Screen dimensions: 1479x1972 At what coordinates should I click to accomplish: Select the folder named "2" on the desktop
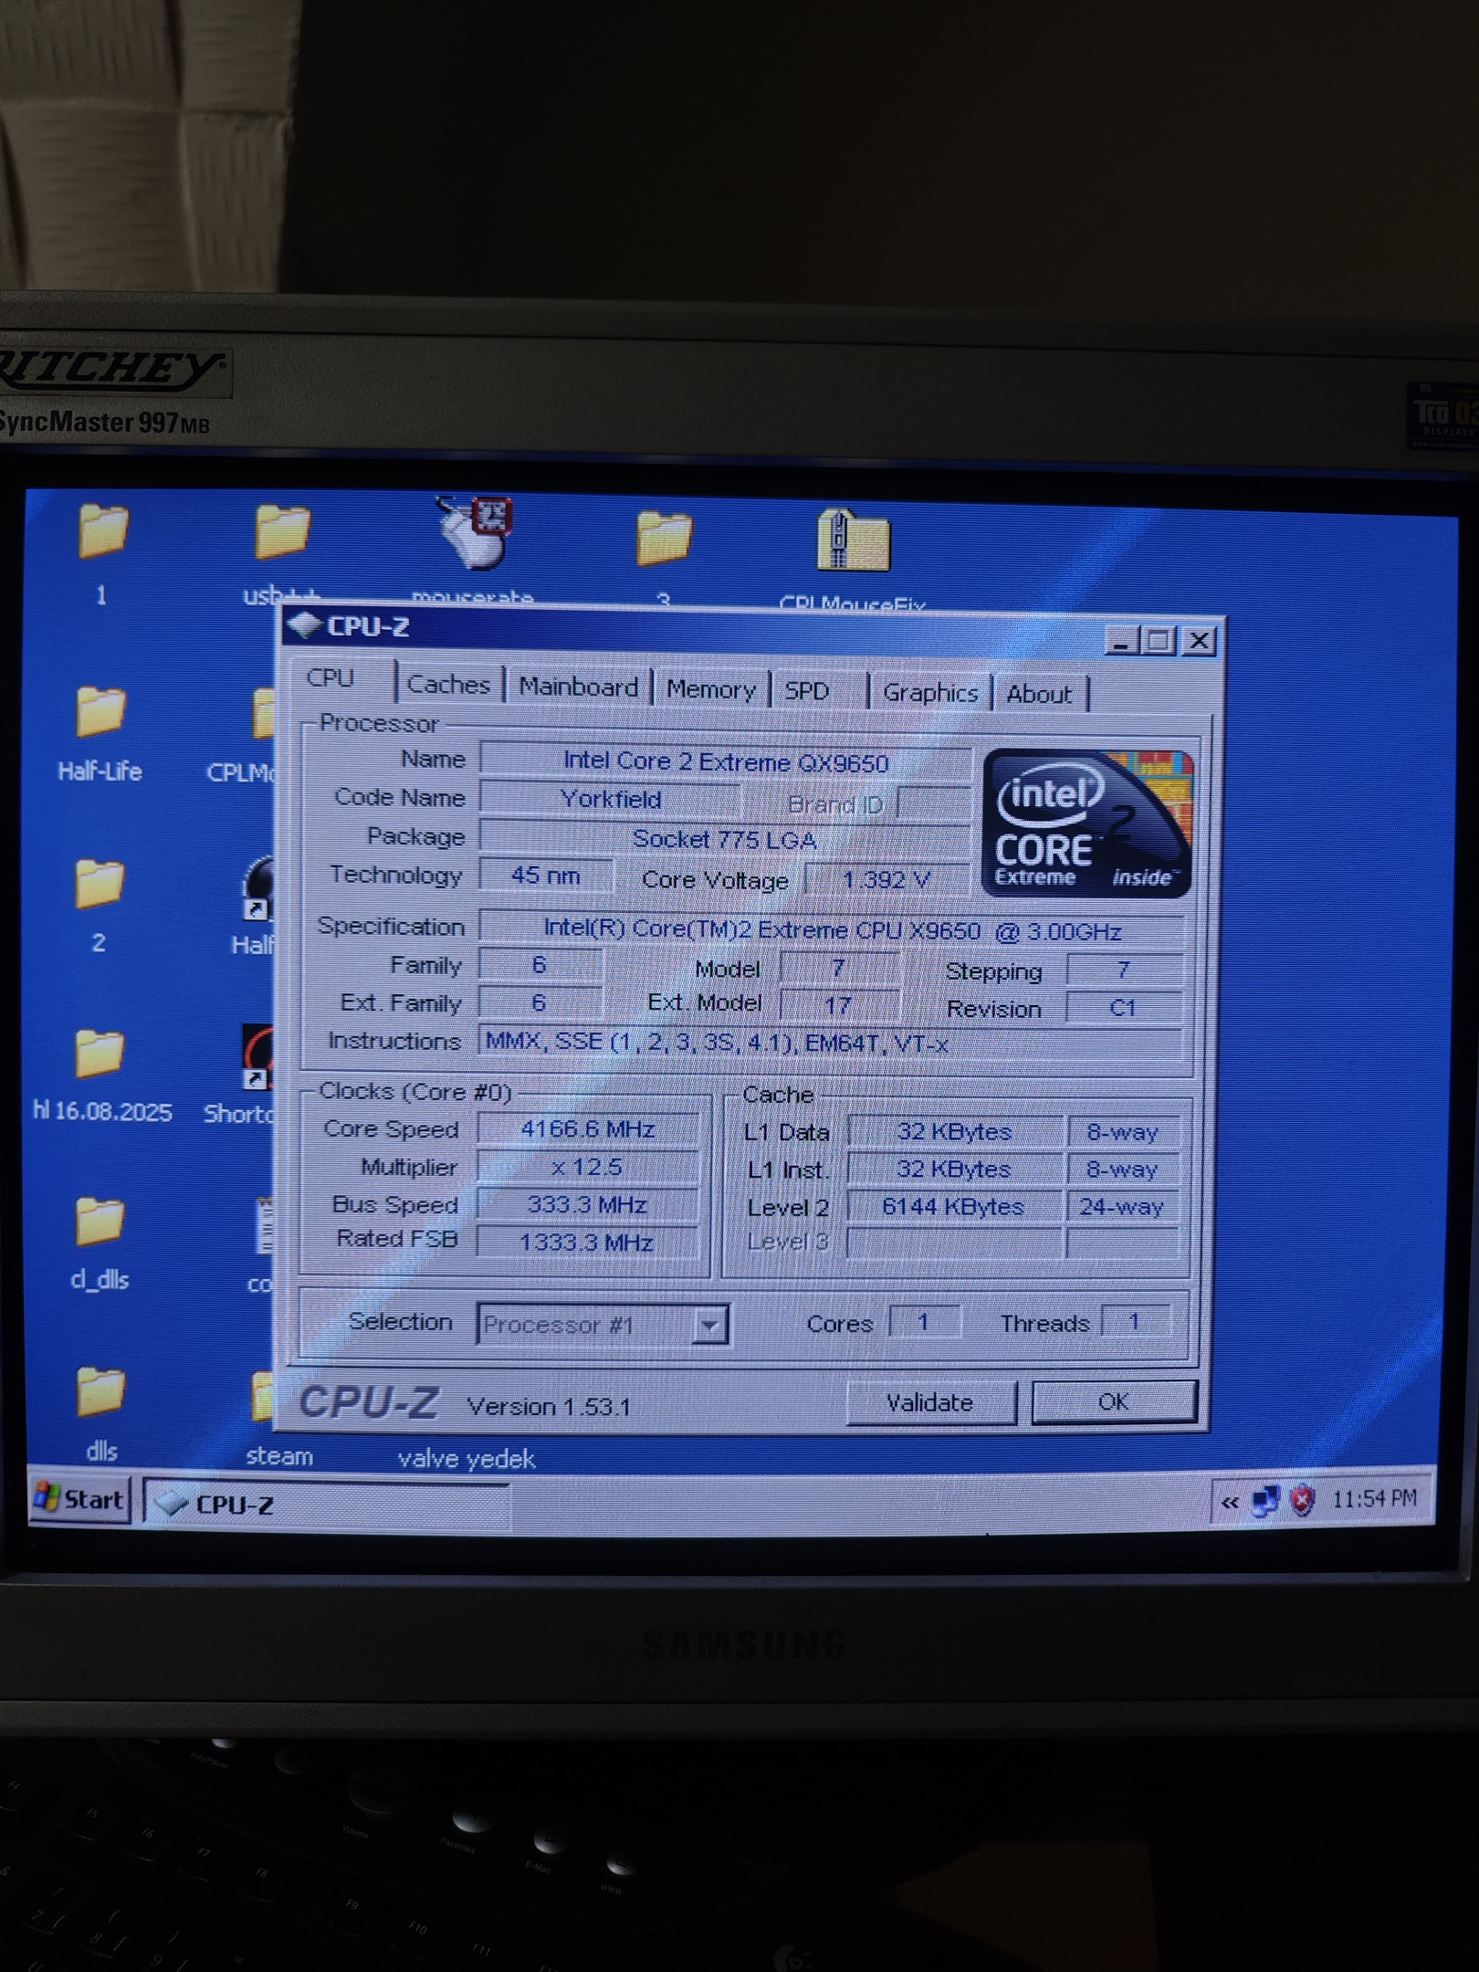[x=99, y=884]
